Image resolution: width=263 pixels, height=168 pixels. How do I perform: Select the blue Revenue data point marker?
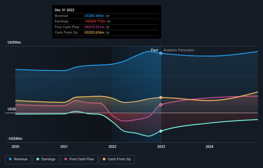(161, 53)
